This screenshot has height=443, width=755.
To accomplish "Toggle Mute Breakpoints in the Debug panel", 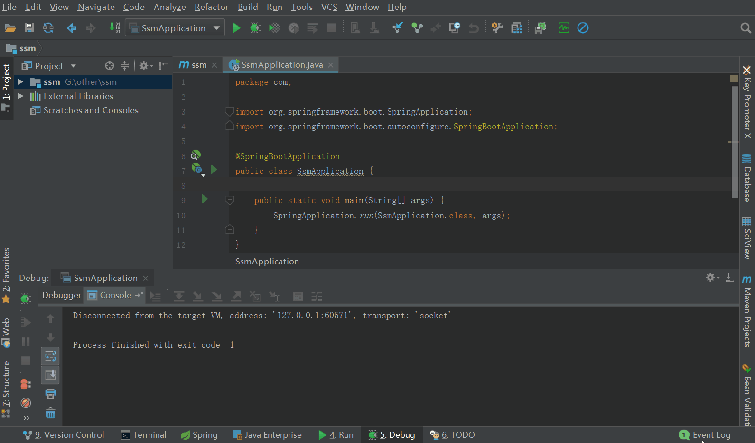I will 26,403.
